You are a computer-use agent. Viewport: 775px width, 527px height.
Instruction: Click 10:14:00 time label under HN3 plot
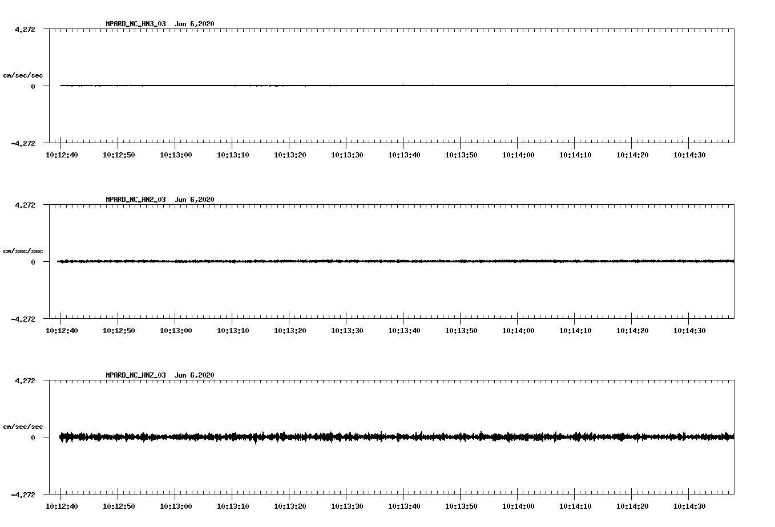518,155
